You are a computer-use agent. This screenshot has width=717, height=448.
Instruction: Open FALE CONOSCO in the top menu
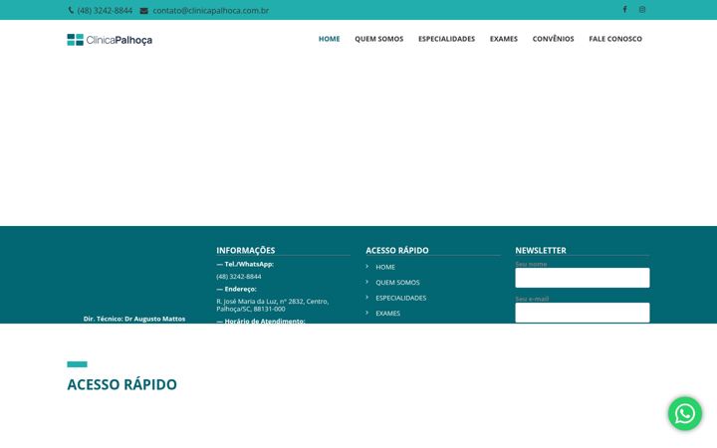click(x=615, y=39)
